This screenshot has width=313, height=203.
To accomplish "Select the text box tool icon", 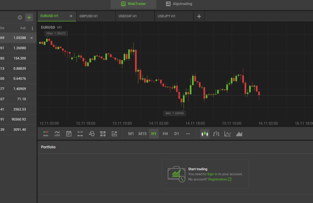I will click(x=103, y=134).
